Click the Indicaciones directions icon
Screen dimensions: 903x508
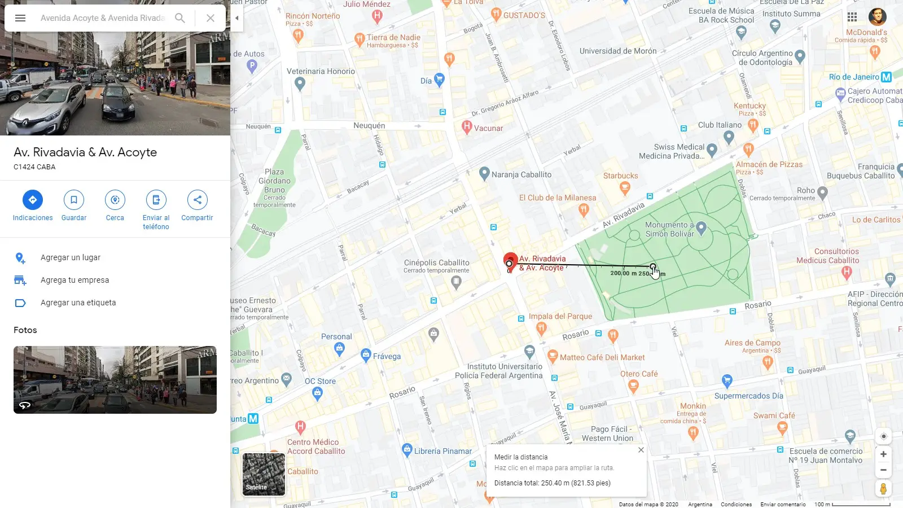coord(33,200)
